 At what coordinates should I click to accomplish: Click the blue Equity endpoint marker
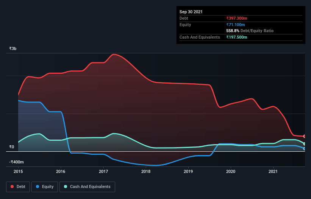(305, 149)
